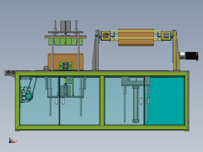Click the solid teal door panel
Screen dimensions: 203x152
coord(164,101)
